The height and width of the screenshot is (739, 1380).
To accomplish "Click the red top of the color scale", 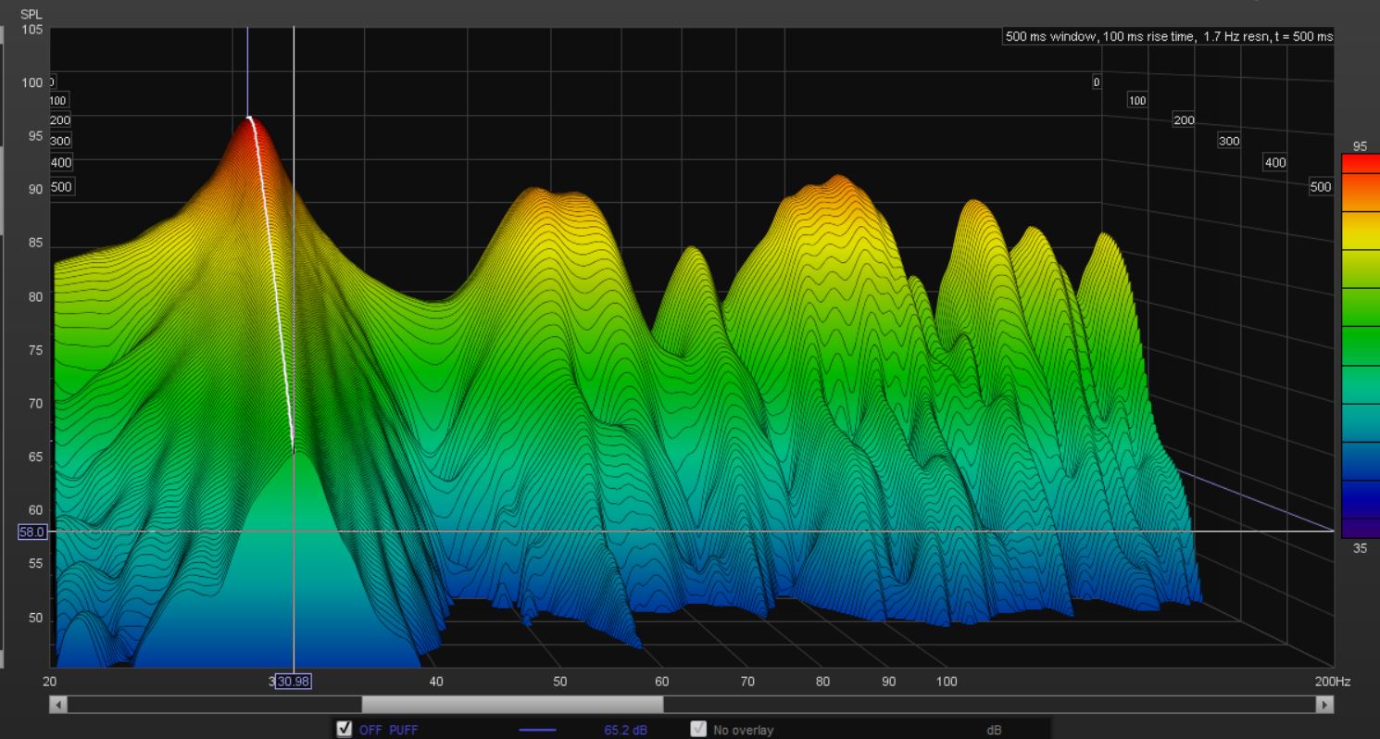I will click(x=1360, y=165).
